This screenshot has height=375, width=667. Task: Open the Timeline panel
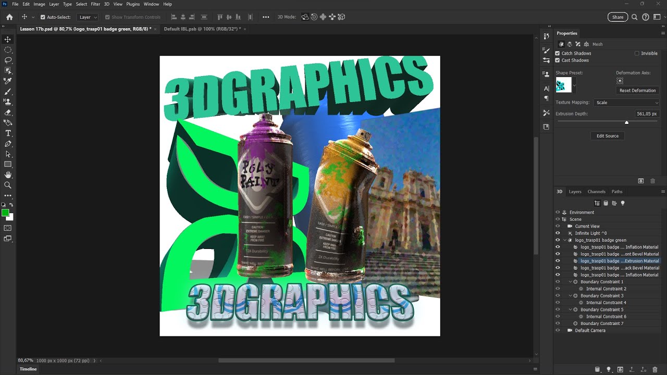coord(28,369)
